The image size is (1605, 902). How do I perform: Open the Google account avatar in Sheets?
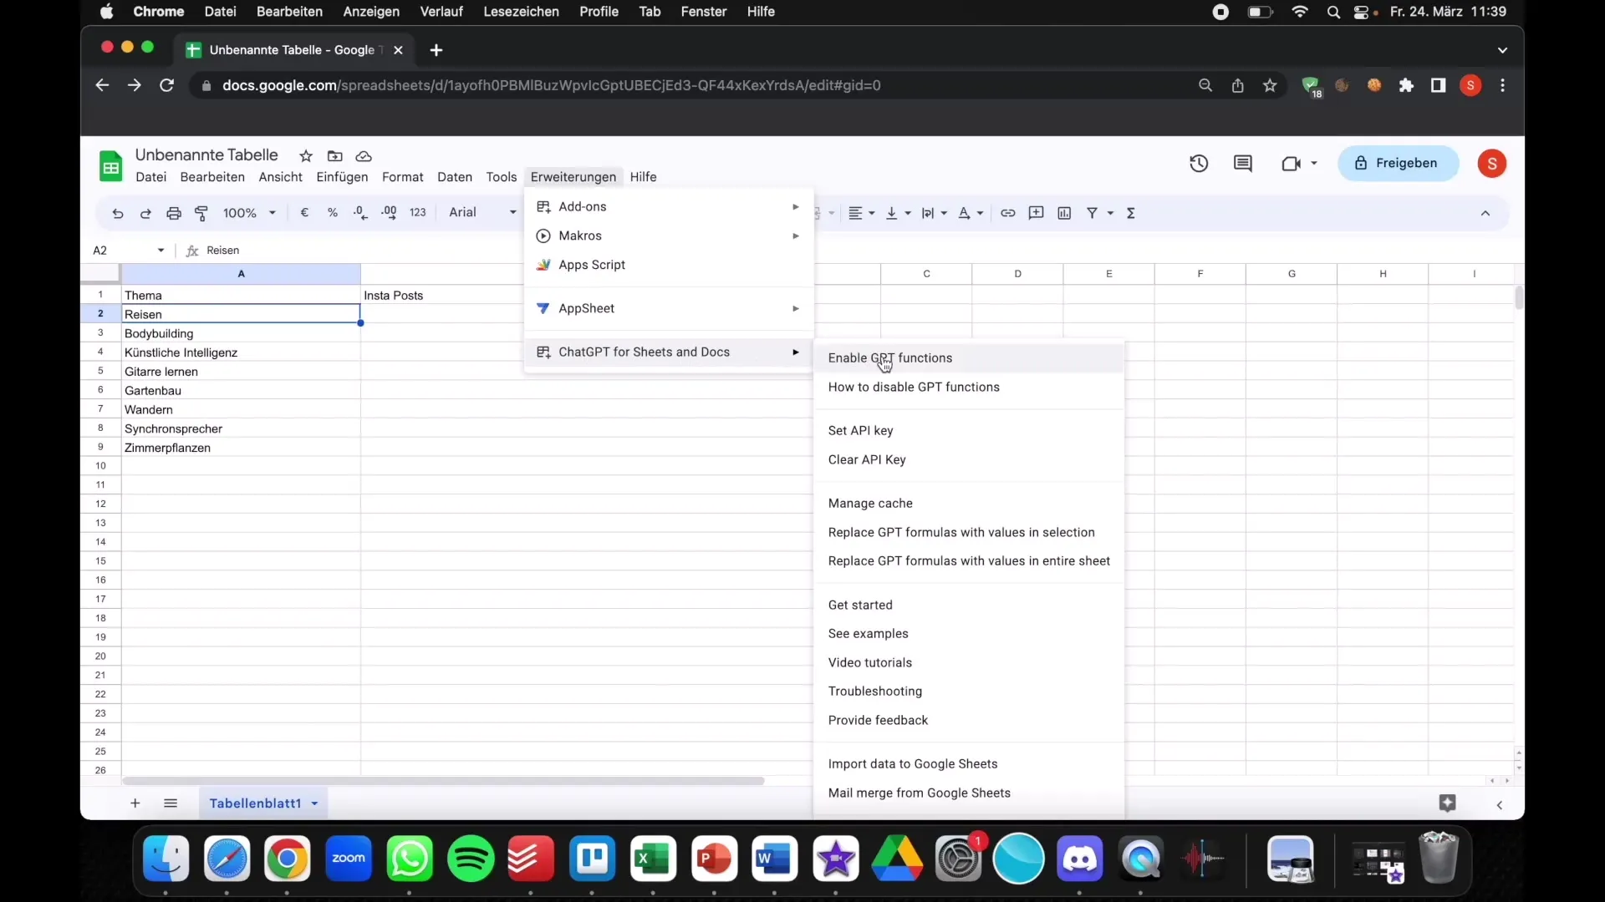point(1492,164)
